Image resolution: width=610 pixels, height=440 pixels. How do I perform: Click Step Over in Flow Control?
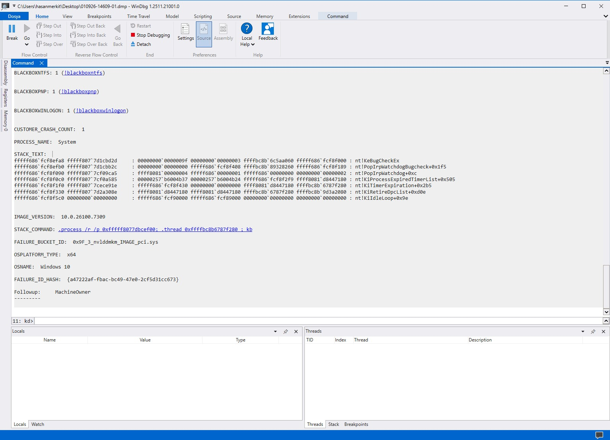(x=50, y=44)
